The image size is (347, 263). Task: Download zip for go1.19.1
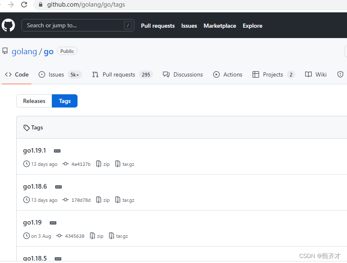point(103,164)
